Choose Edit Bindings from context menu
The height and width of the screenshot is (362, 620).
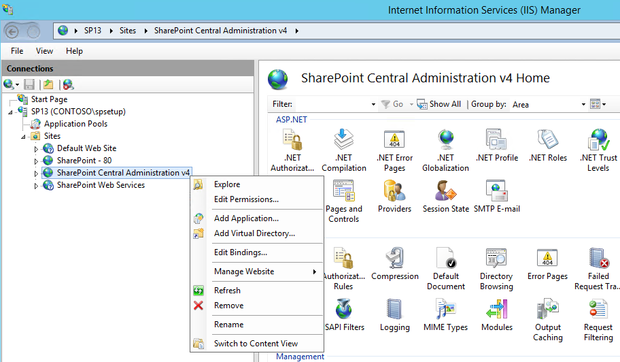pos(256,252)
